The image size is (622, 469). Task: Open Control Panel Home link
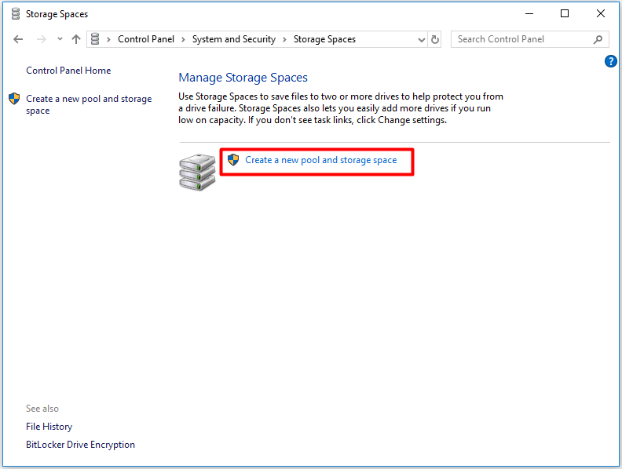(x=68, y=71)
